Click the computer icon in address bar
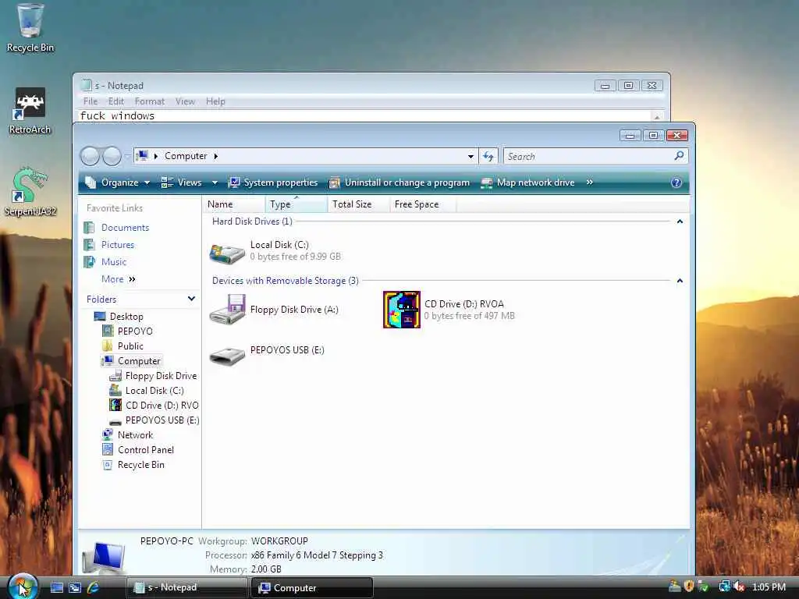The width and height of the screenshot is (799, 599). coord(143,155)
